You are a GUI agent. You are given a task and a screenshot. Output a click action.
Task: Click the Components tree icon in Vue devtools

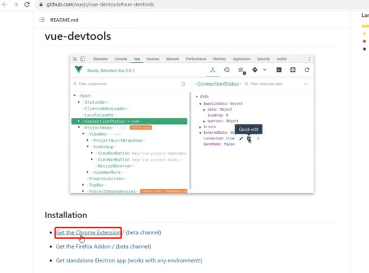click(213, 70)
